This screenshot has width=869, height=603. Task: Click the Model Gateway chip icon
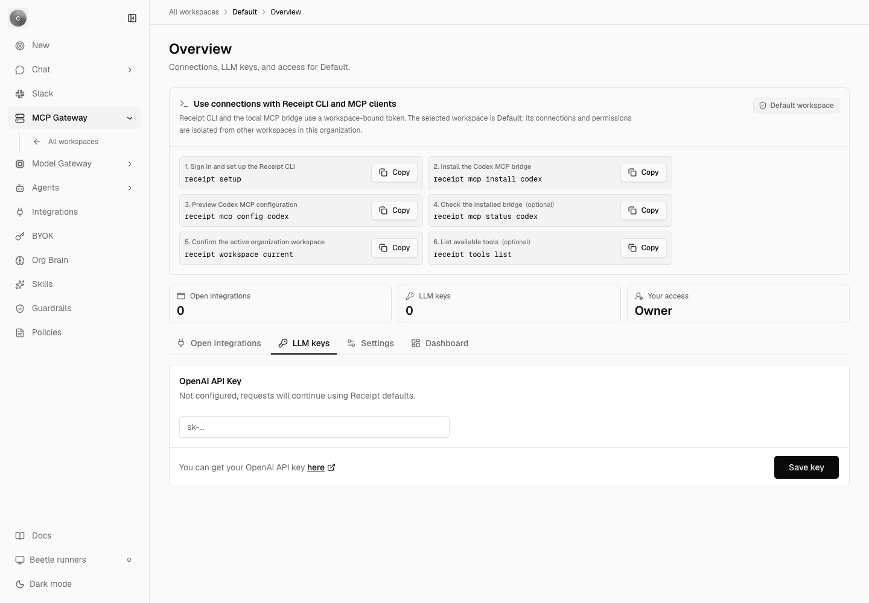pos(20,164)
